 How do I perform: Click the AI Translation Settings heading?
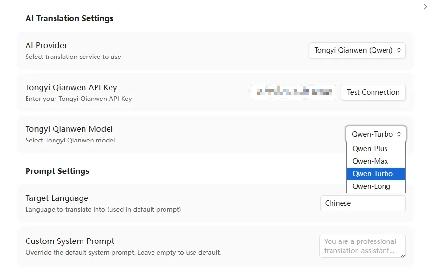pos(69,19)
